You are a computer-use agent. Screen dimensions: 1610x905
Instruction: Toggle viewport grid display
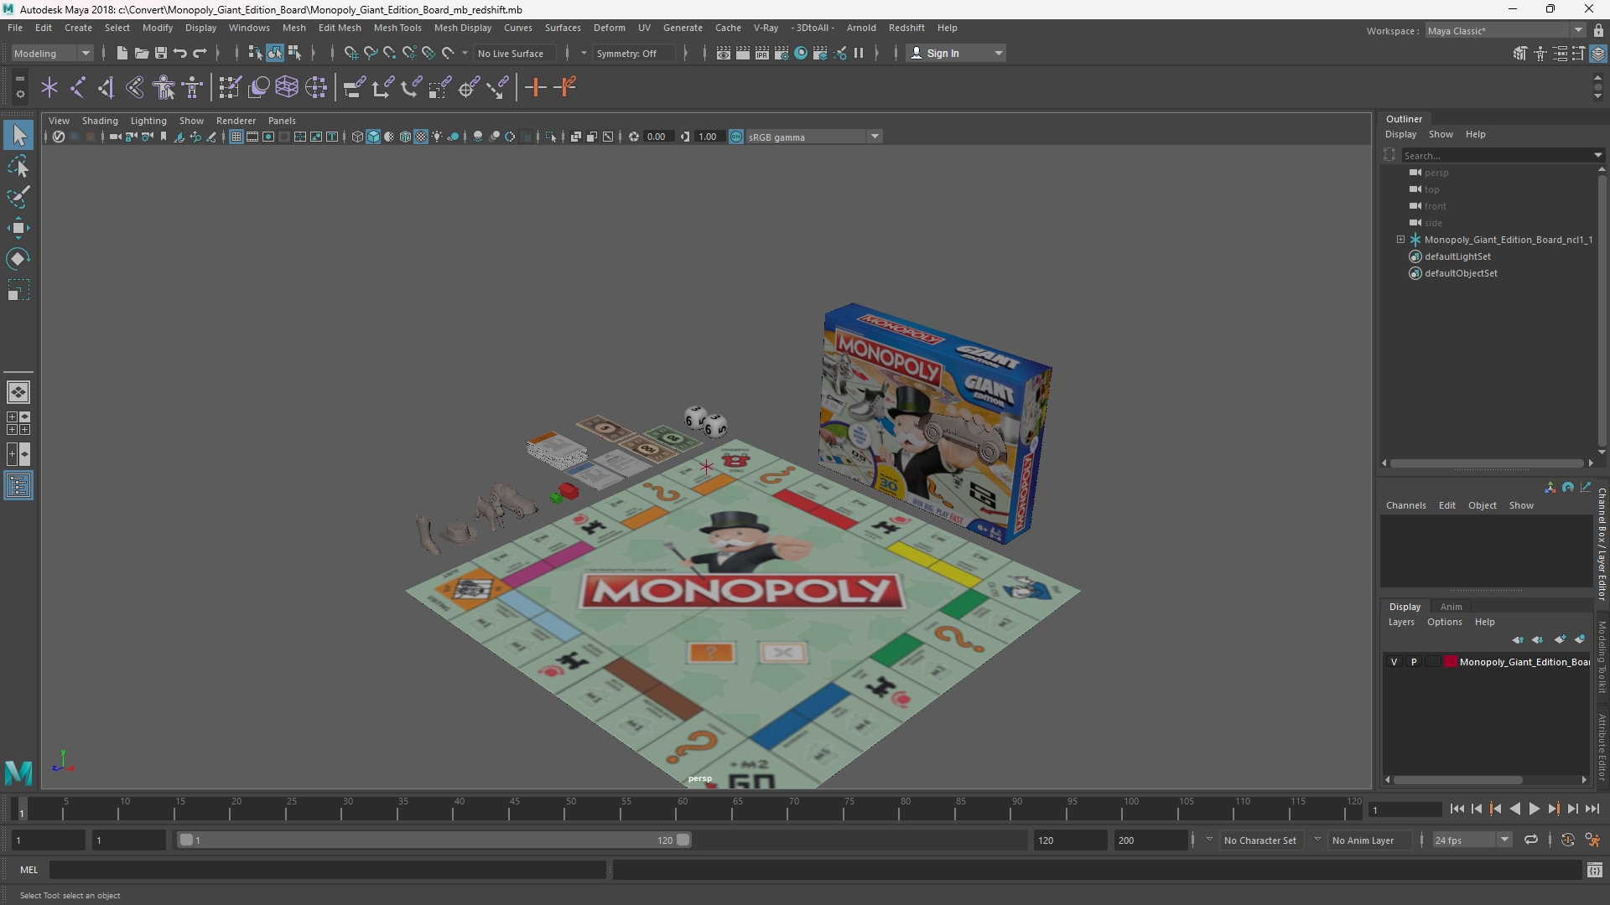coord(236,137)
